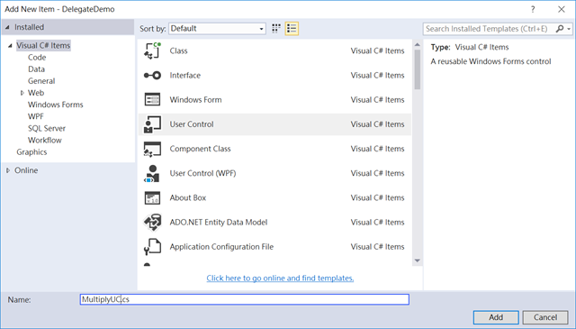Focus the Search Installed Templates field
576x329 pixels.
click(x=489, y=29)
